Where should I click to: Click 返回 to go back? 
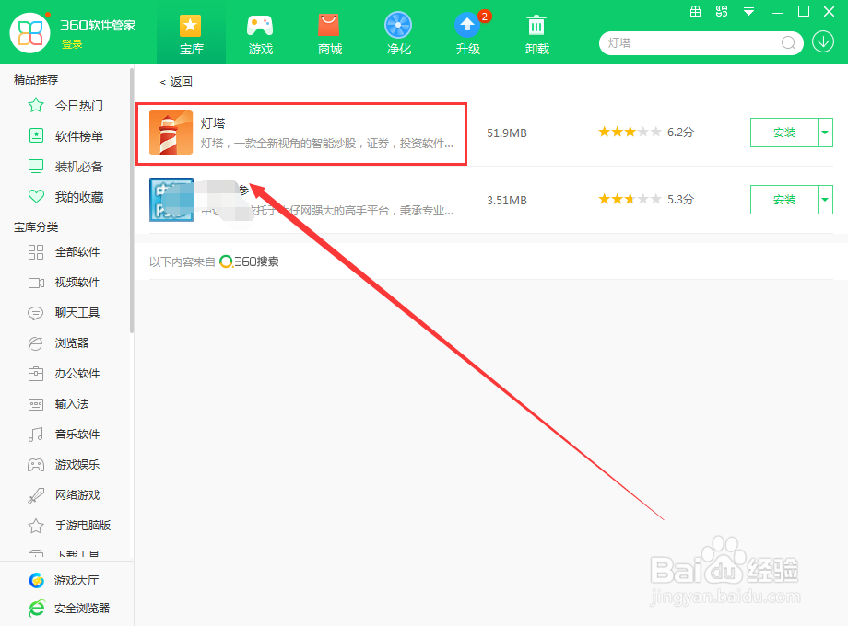click(176, 82)
